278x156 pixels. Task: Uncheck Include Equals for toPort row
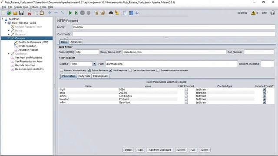(x=264, y=102)
